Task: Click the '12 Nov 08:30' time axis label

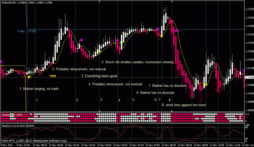Action: pos(169,145)
